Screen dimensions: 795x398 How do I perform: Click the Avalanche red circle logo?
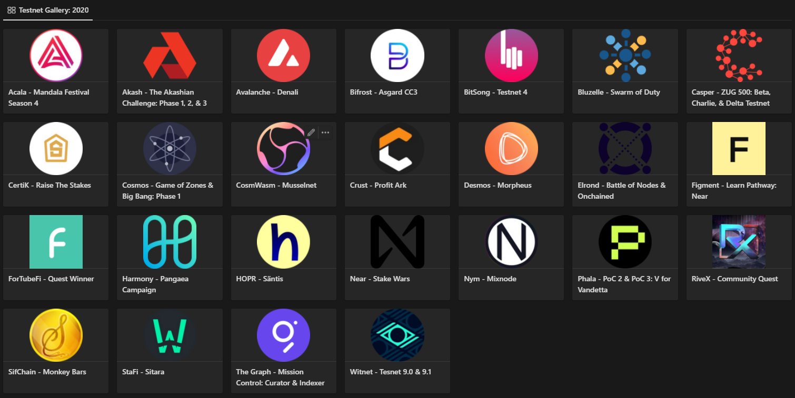click(283, 55)
